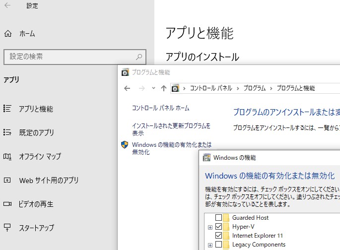Click アプリのインストール heading in Settings
The height and width of the screenshot is (250, 340).
click(x=203, y=57)
